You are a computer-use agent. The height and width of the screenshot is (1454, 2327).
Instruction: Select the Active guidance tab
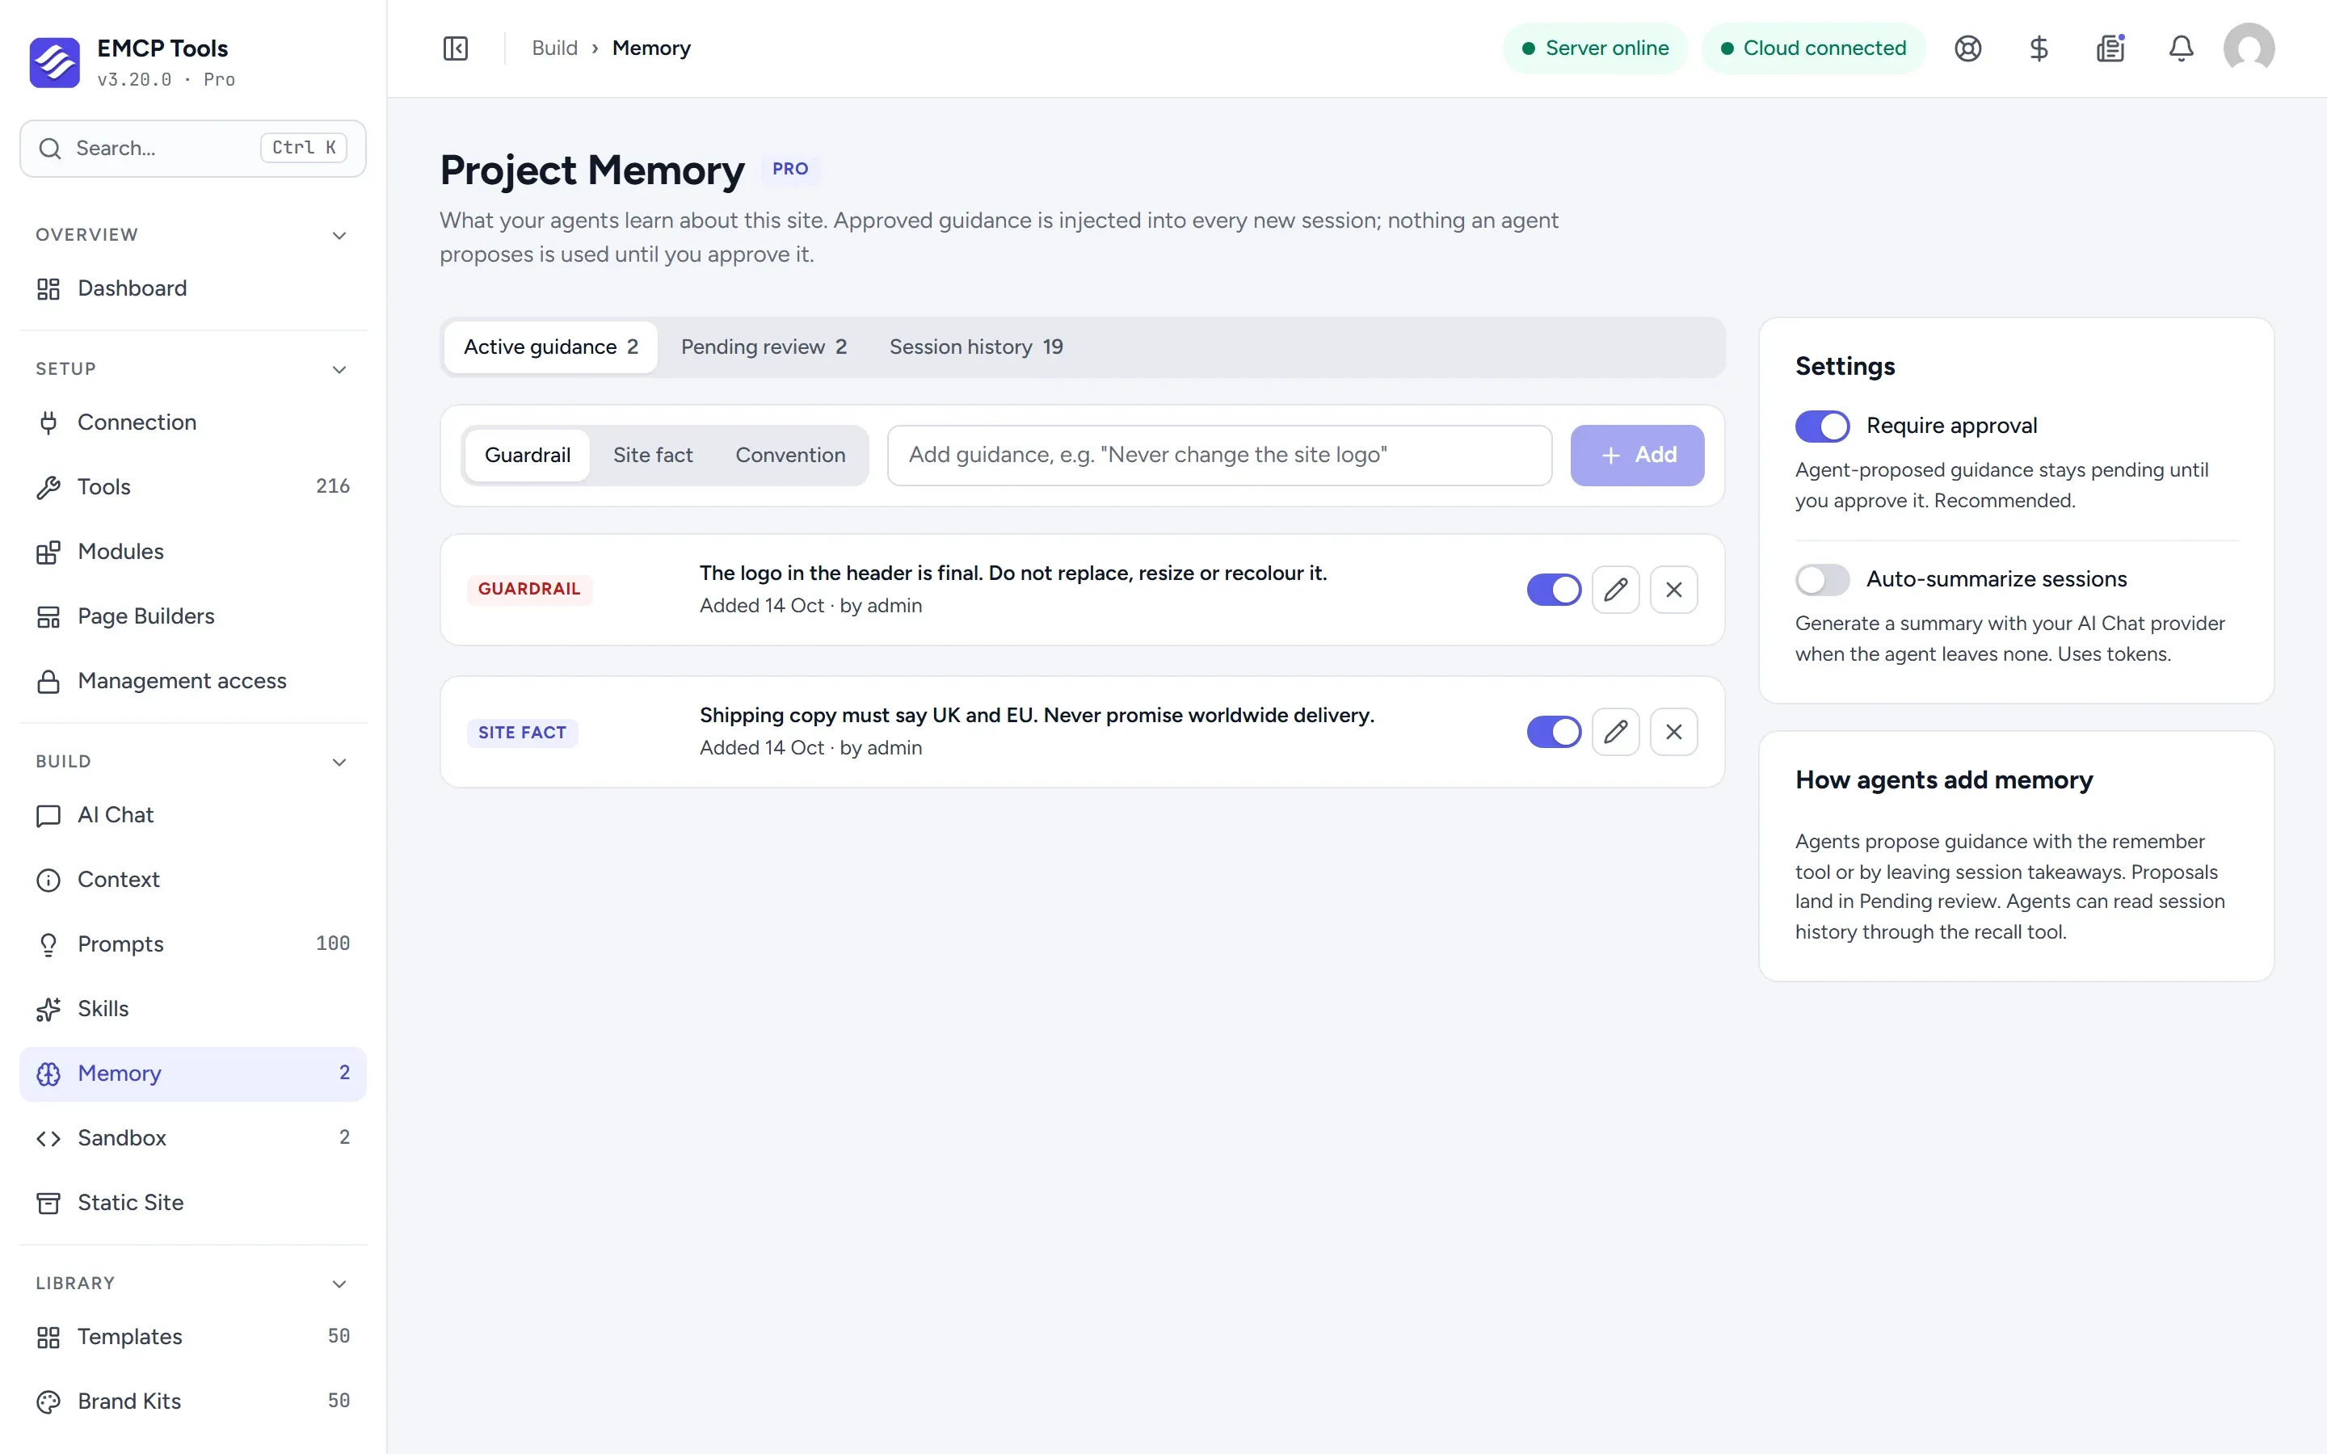point(551,347)
